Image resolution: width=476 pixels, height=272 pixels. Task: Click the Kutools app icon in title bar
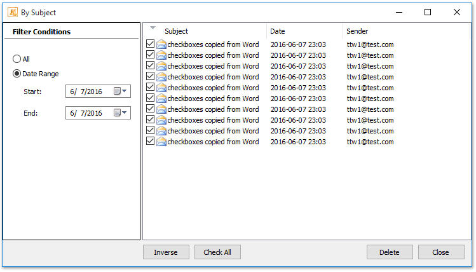(x=13, y=13)
